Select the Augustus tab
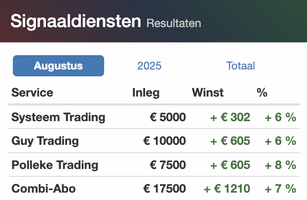 [x=58, y=66]
